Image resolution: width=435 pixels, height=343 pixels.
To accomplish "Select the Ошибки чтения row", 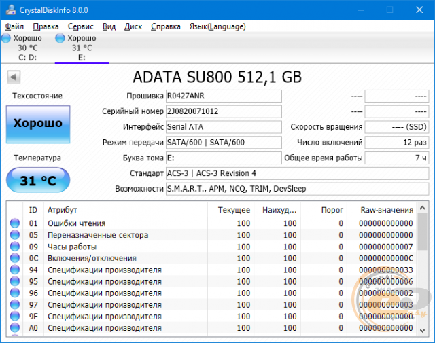I will pos(212,223).
